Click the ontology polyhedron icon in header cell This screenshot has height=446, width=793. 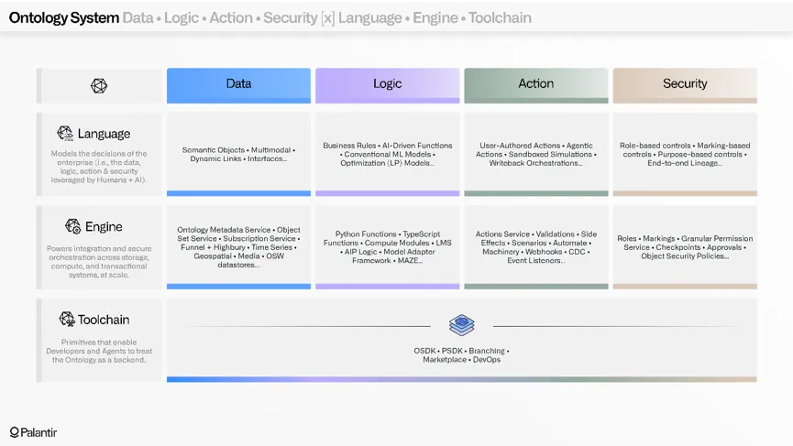click(99, 86)
